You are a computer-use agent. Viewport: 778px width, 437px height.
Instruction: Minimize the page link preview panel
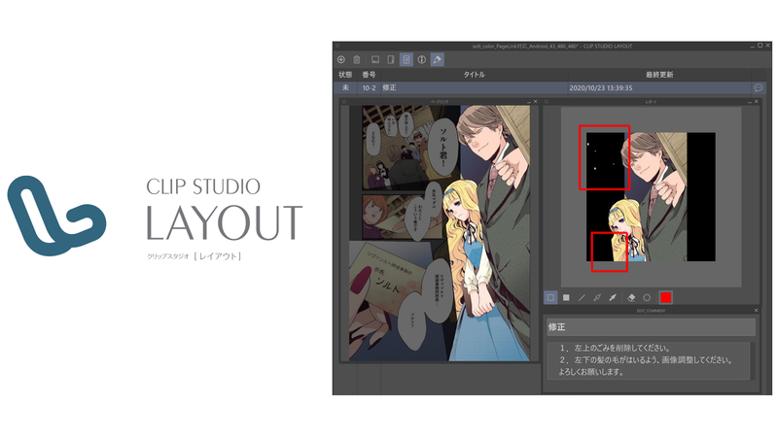tap(529, 102)
